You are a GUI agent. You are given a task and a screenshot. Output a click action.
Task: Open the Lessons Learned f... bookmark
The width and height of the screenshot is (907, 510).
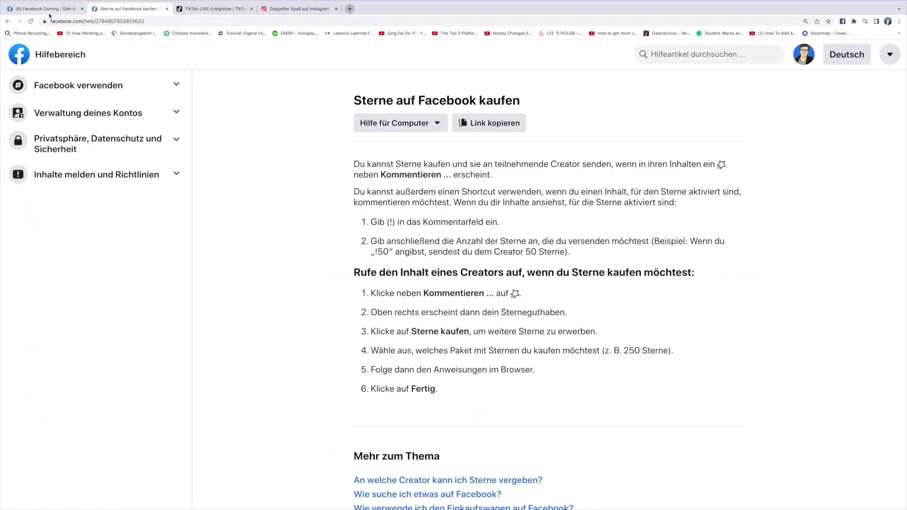pos(349,33)
